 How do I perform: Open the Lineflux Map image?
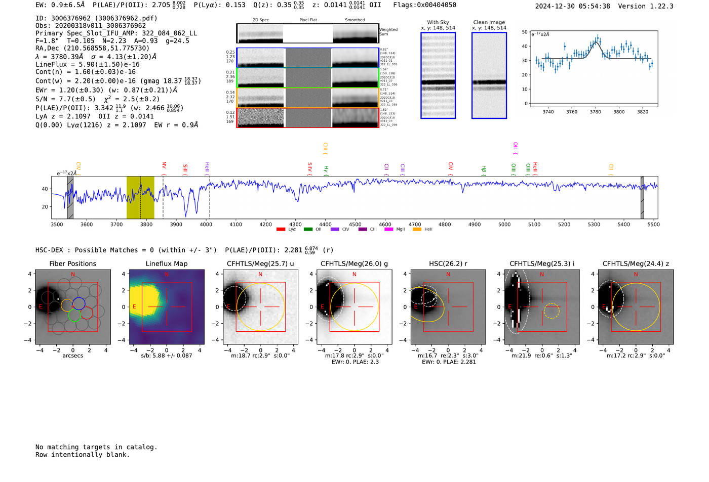167,307
